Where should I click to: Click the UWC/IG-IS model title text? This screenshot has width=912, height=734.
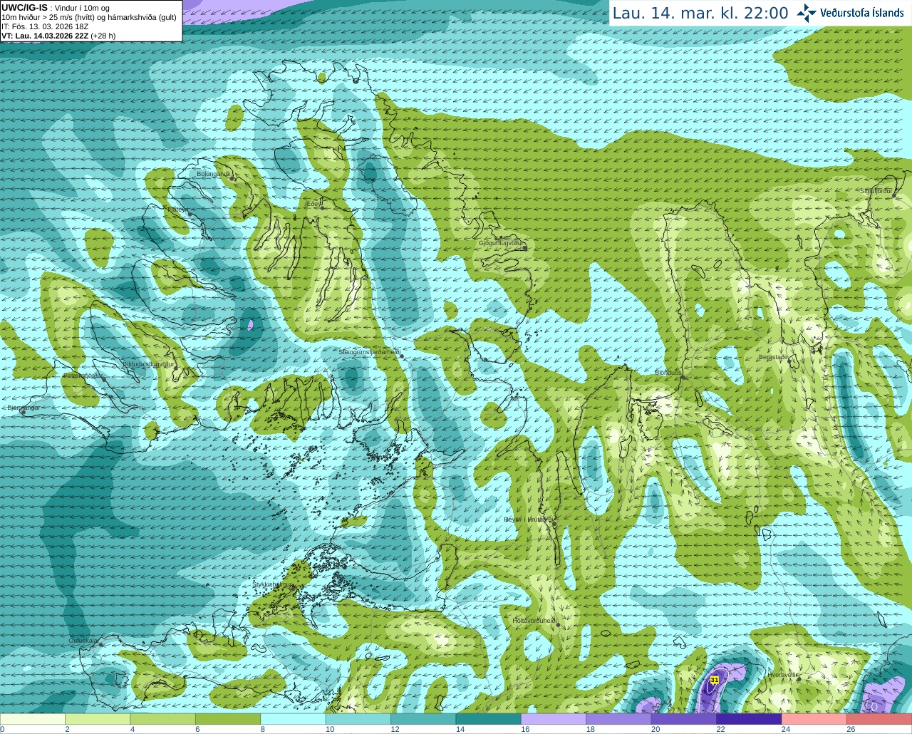(24, 7)
